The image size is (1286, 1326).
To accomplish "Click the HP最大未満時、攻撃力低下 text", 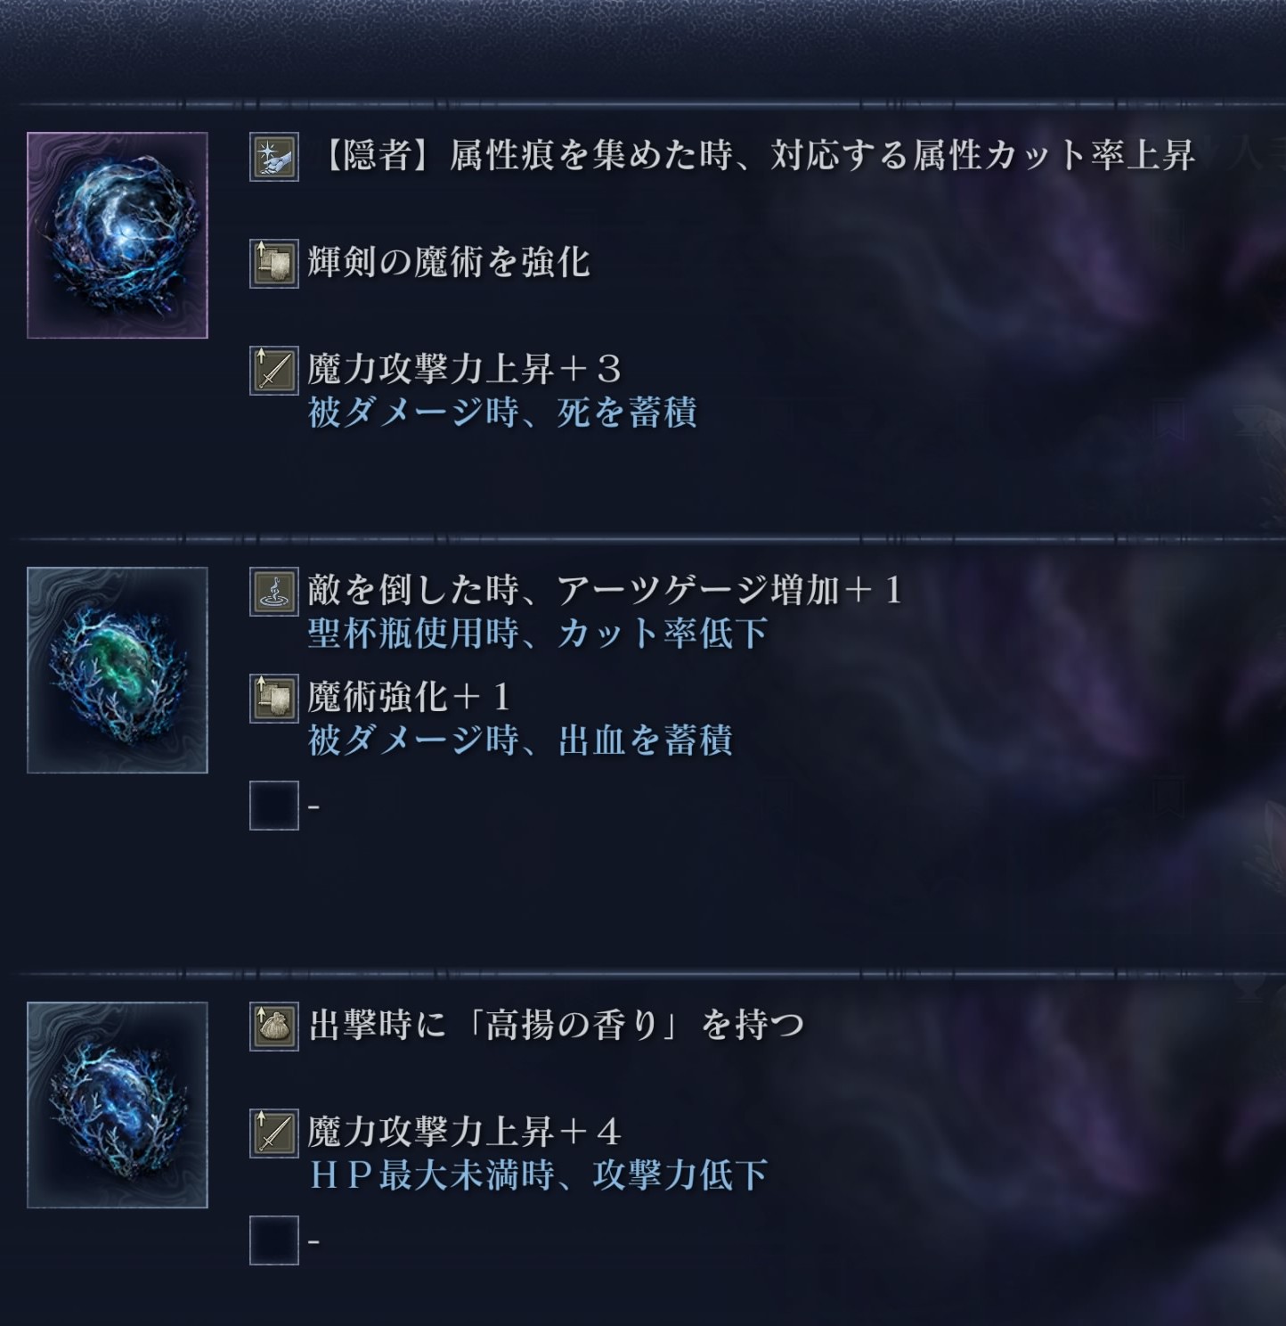I will click(x=538, y=1175).
